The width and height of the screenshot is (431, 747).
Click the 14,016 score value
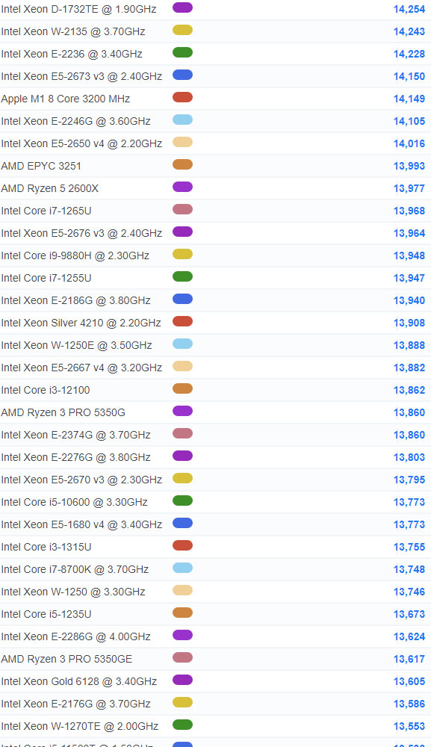pyautogui.click(x=409, y=143)
